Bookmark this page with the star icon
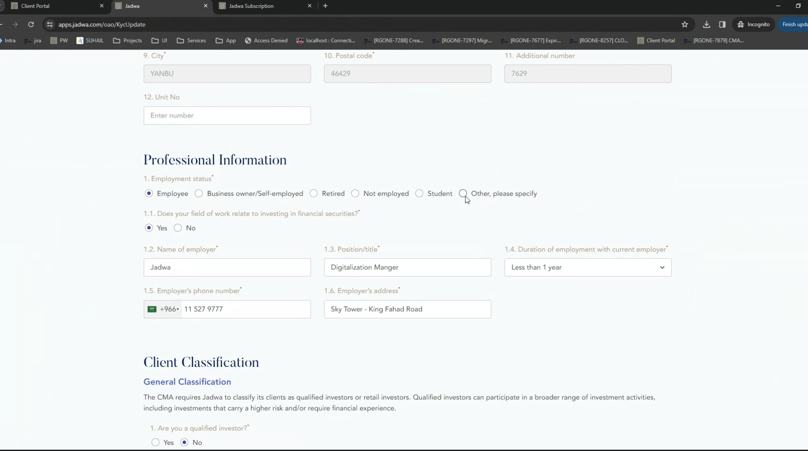 click(685, 24)
